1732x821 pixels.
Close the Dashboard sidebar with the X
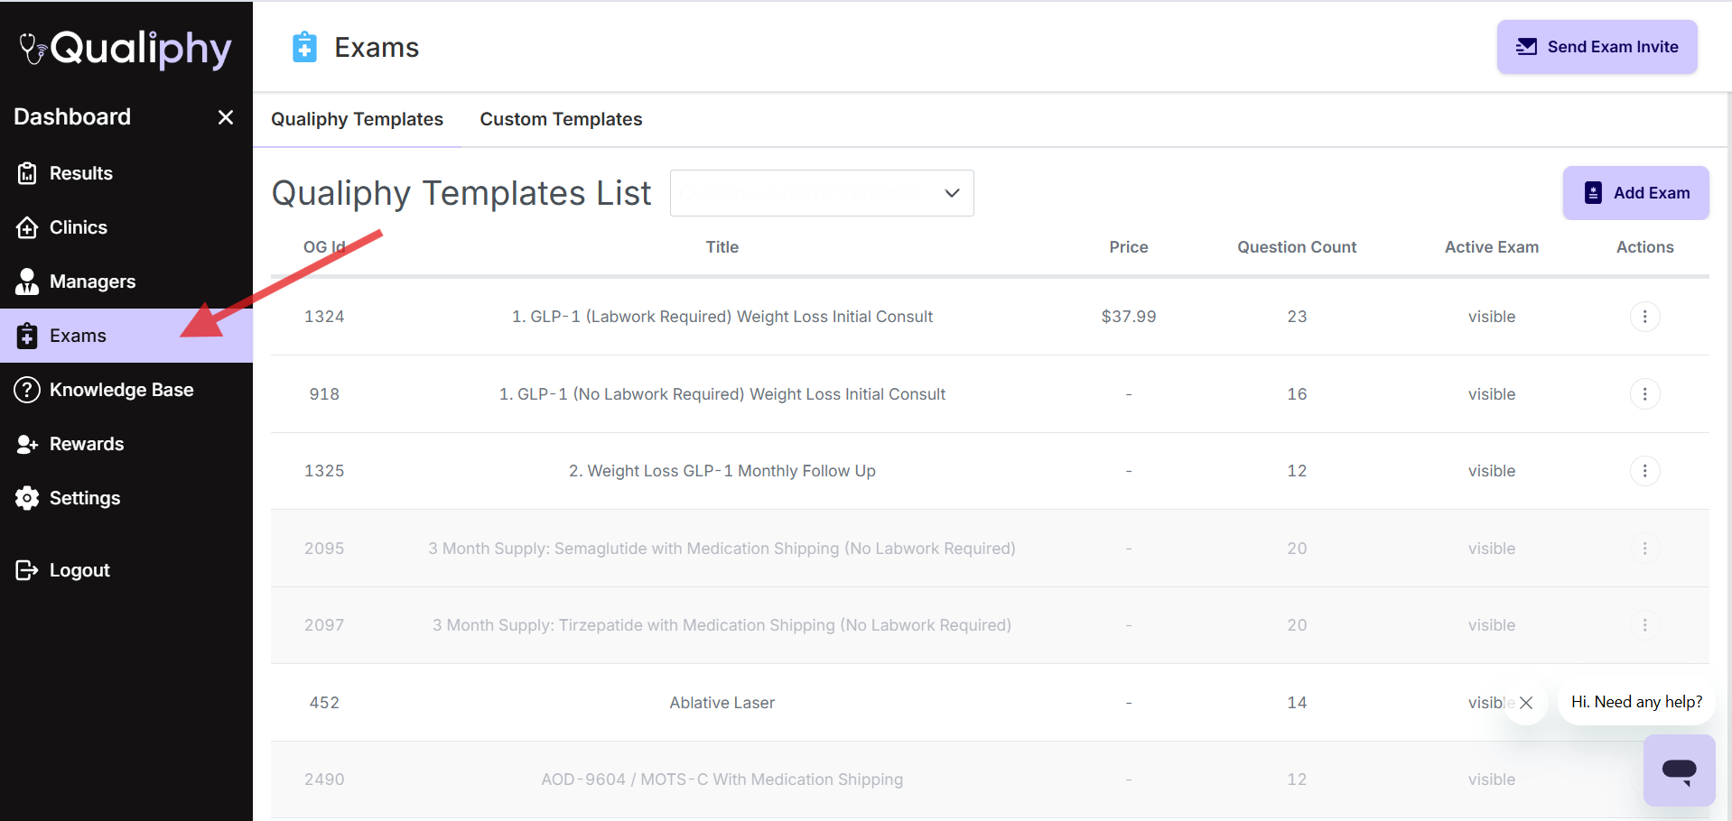point(226,117)
